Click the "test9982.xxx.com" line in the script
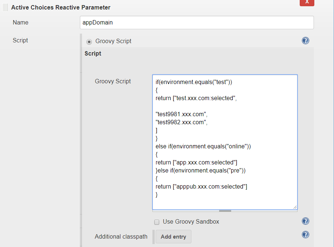This screenshot has width=334, height=247. pos(182,122)
